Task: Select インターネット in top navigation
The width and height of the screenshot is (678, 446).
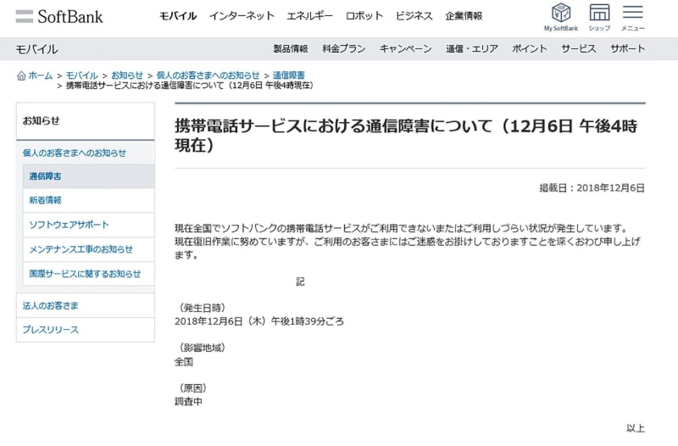Action: [x=242, y=16]
